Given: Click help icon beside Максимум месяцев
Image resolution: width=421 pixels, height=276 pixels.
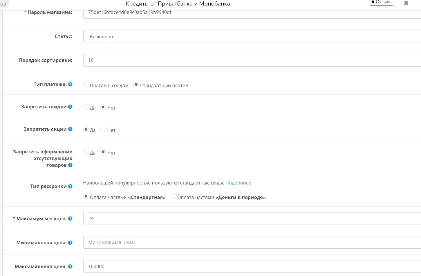Looking at the screenshot, I should point(70,218).
